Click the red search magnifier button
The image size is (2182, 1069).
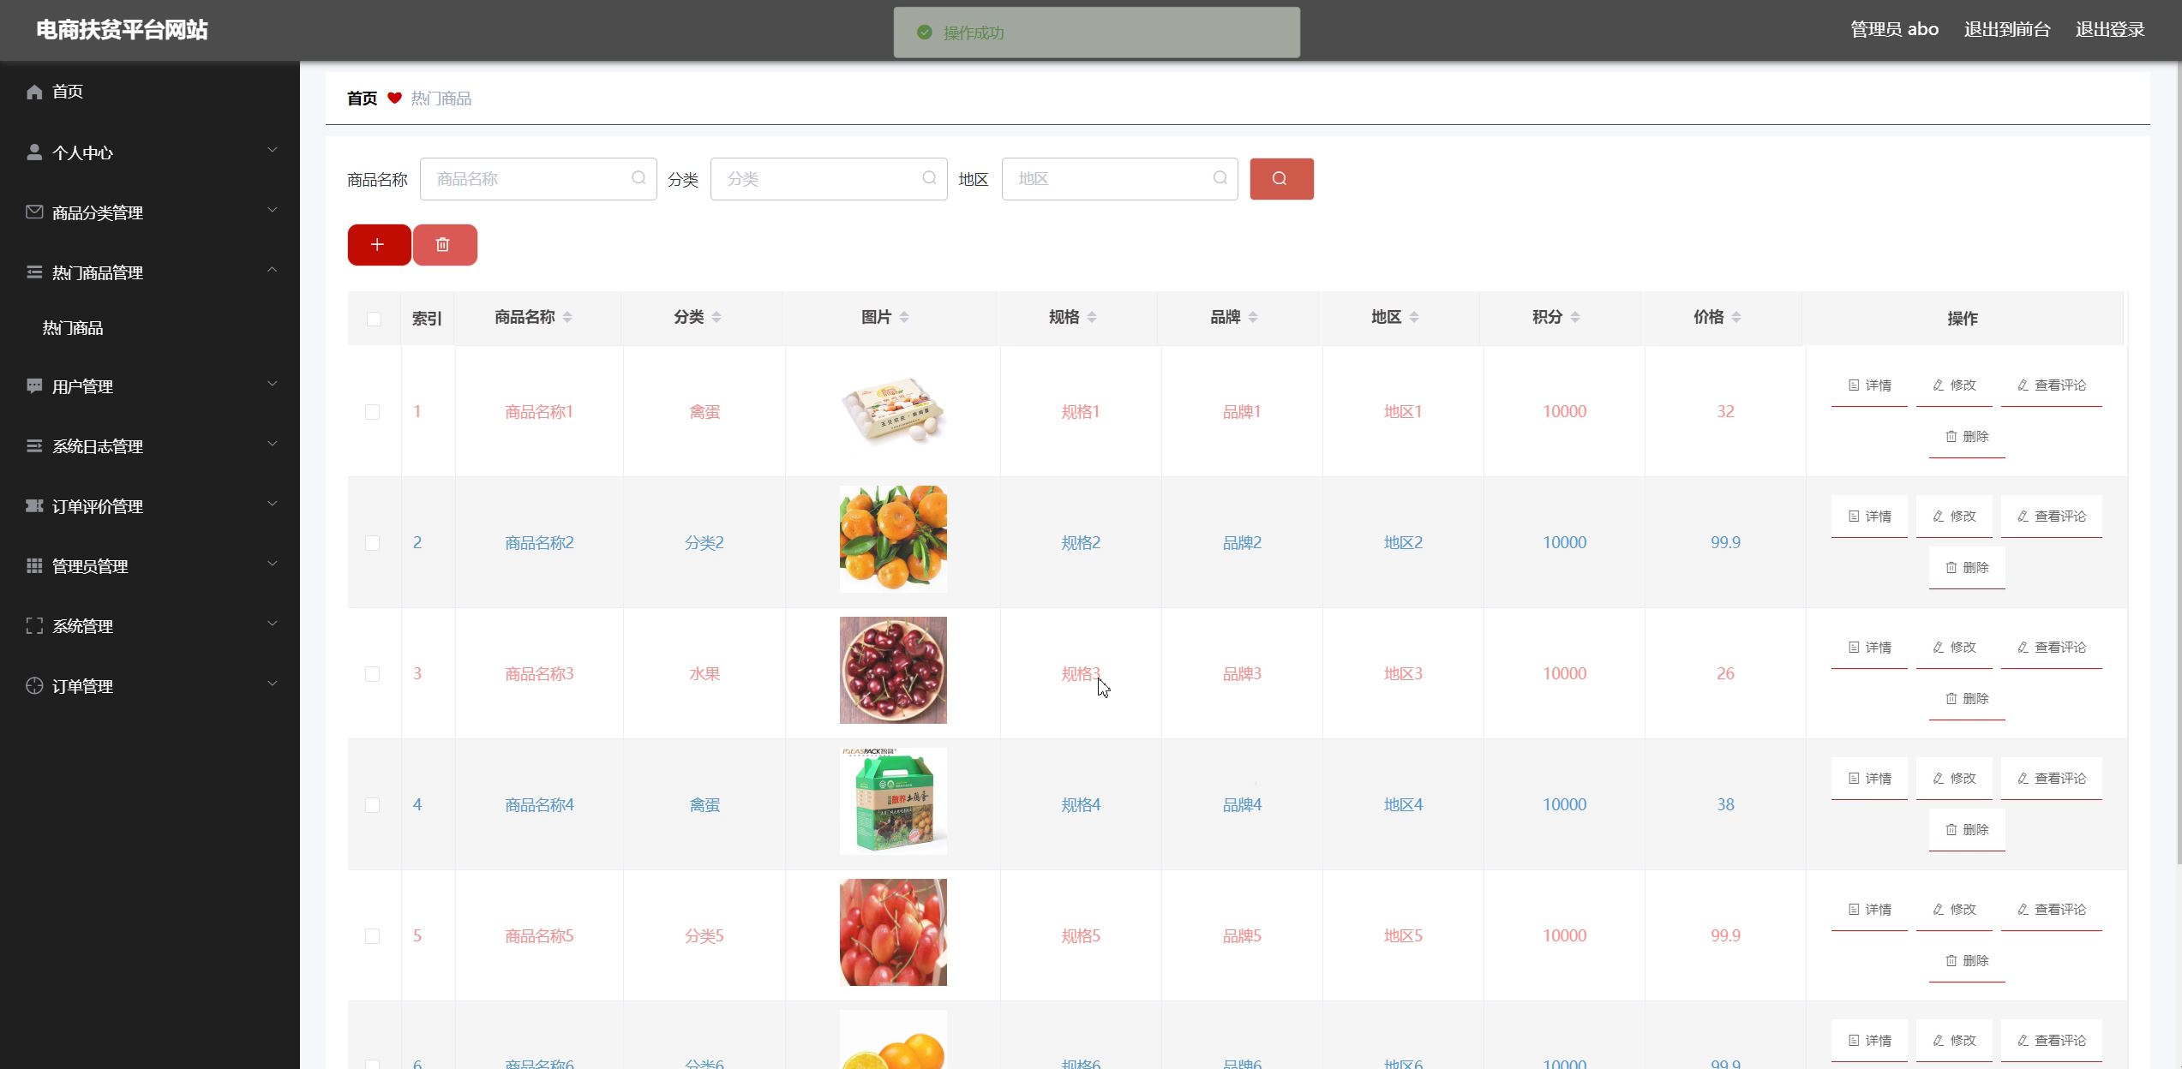[x=1281, y=179]
